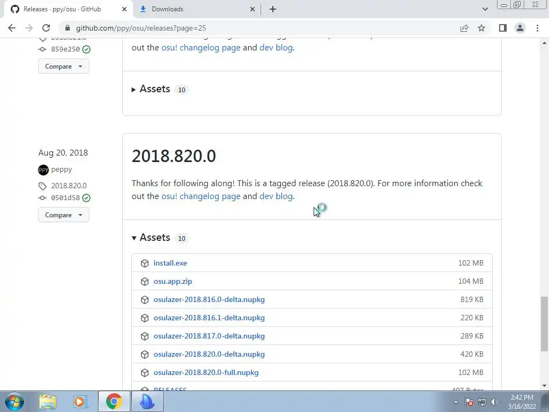Click the package icon beside osulazer-2018.820.0-full.nupkg
This screenshot has height=412, width=549.
(x=145, y=372)
